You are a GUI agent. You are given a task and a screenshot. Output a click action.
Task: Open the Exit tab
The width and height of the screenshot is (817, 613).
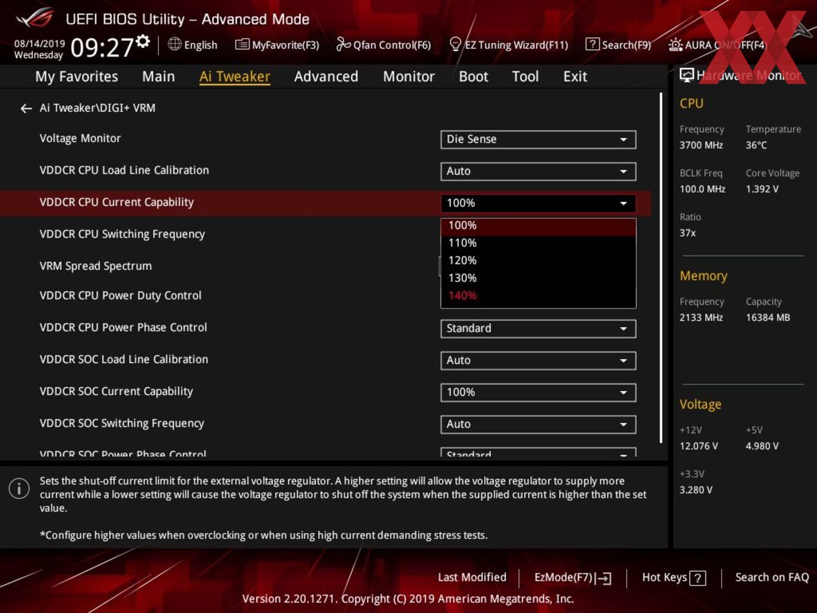(x=575, y=77)
